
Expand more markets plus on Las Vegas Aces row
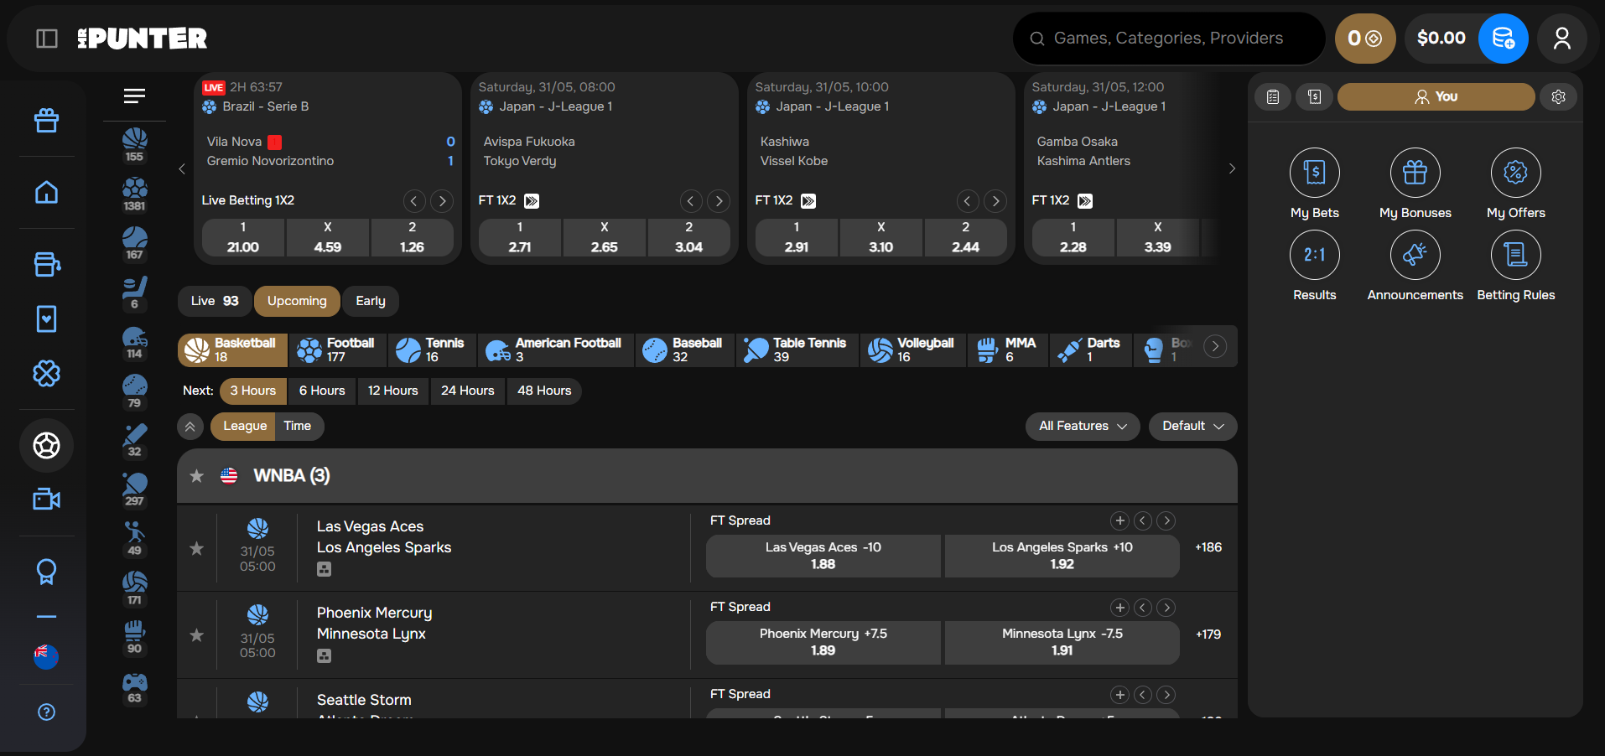pyautogui.click(x=1119, y=520)
